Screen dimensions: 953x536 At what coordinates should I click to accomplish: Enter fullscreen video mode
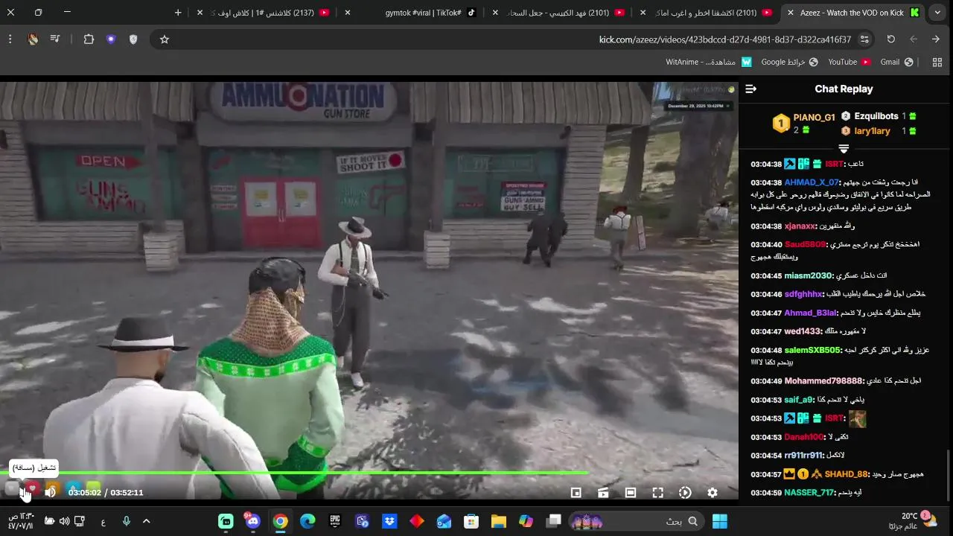tap(657, 493)
